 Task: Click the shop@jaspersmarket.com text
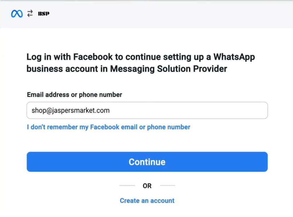(x=71, y=110)
